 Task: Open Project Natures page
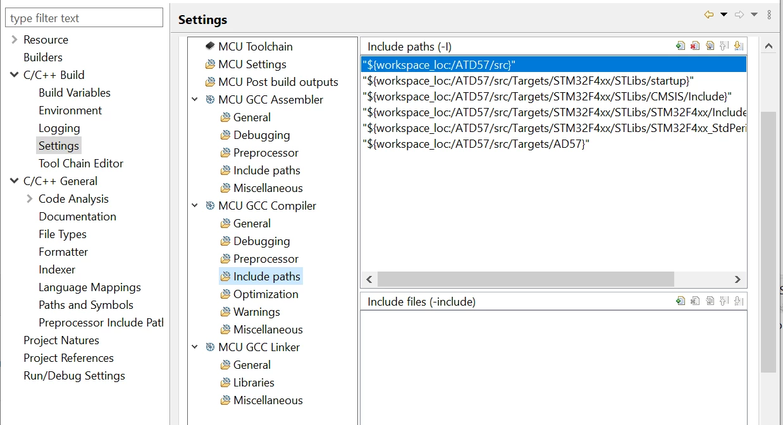61,340
